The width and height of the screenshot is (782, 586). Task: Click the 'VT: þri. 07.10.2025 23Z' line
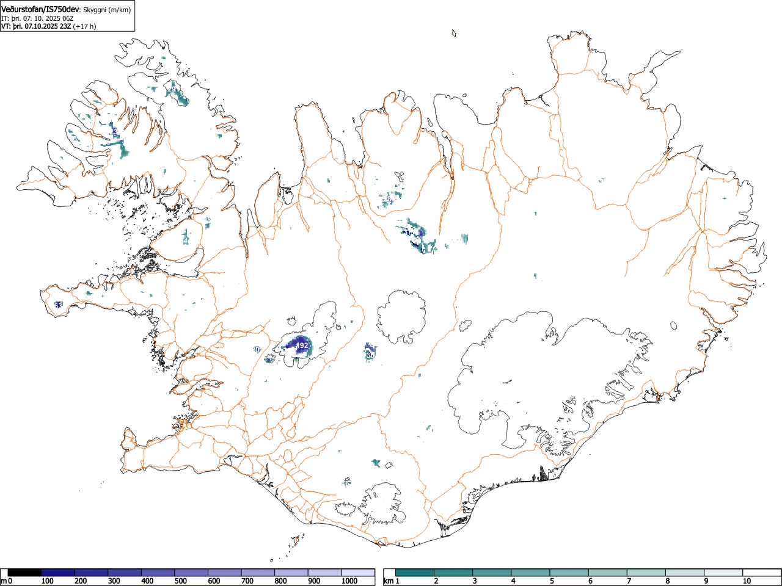[36, 26]
